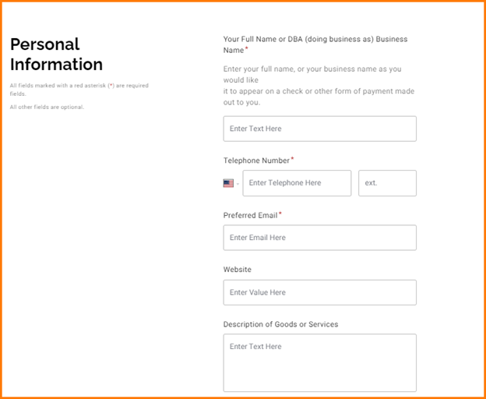The width and height of the screenshot is (486, 399).
Task: Click the Description of Goods or Services textarea
Action: coord(319,362)
